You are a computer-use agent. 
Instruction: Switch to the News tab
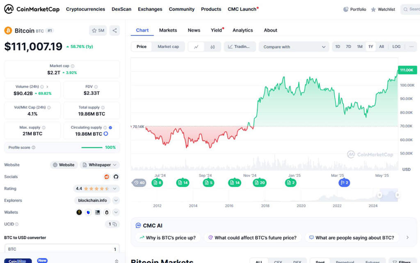pos(194,30)
